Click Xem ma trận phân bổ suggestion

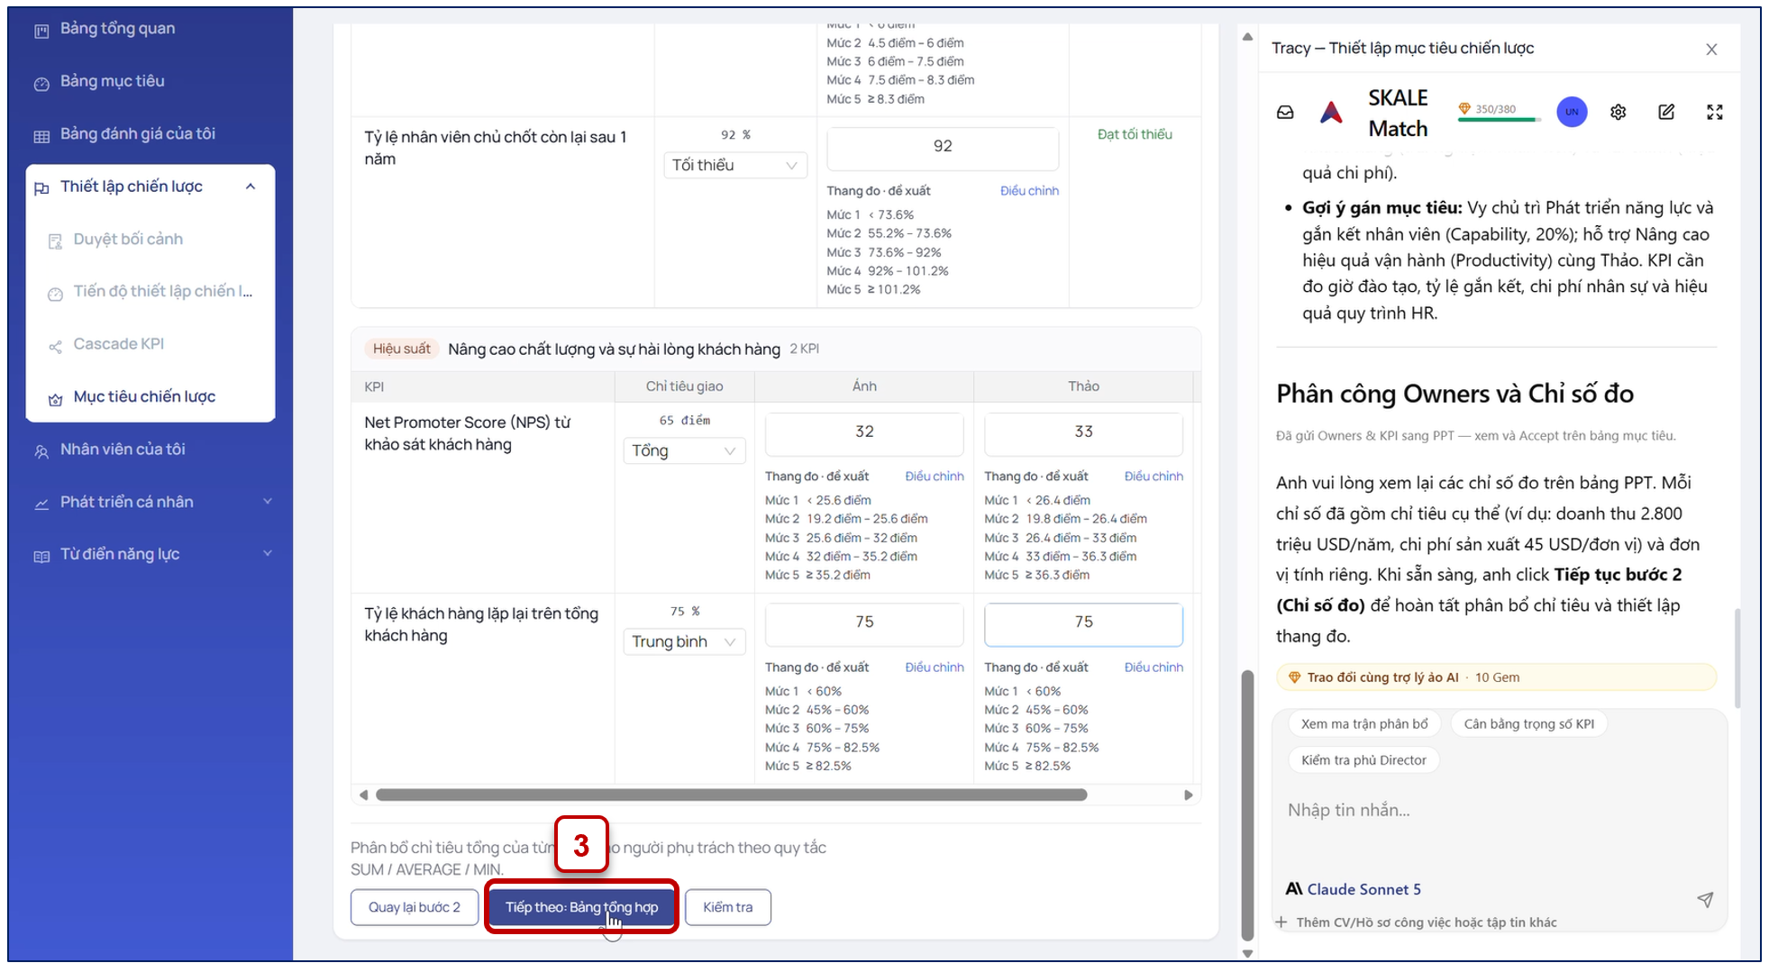click(1364, 724)
